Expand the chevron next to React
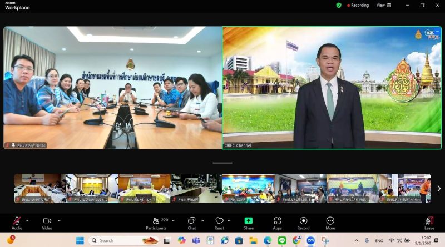Image resolution: width=445 pixels, height=247 pixels. click(x=229, y=220)
